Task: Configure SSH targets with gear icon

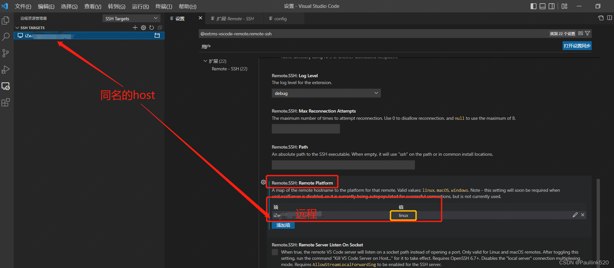Action: 143,27
